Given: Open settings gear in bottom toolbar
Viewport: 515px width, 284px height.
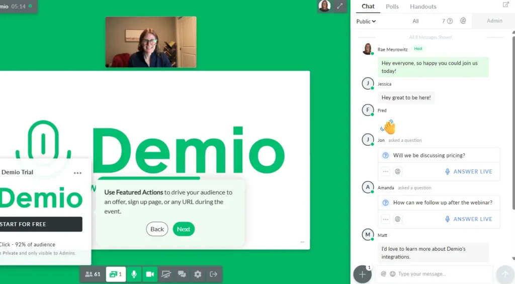Looking at the screenshot, I should click(198, 274).
